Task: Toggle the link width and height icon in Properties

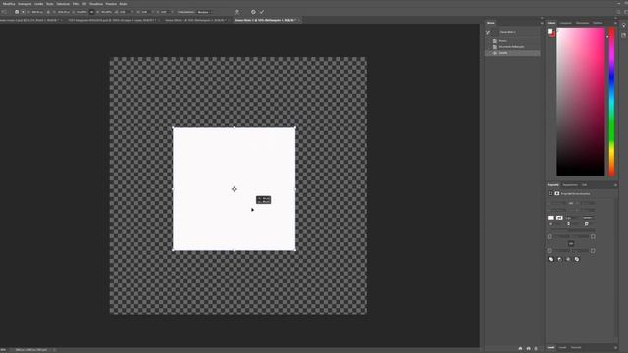Action: click(x=571, y=203)
